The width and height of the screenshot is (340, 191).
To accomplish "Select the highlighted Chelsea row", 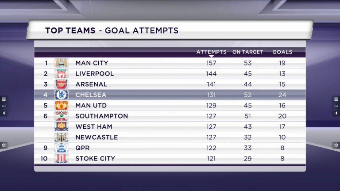I will pos(170,95).
